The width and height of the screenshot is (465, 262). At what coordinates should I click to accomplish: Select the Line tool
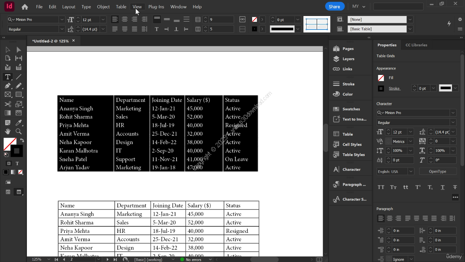[19, 77]
